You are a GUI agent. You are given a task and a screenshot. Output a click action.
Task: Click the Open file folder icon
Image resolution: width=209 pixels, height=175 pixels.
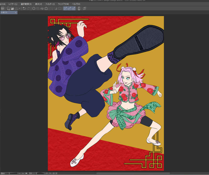pyautogui.click(x=12, y=8)
